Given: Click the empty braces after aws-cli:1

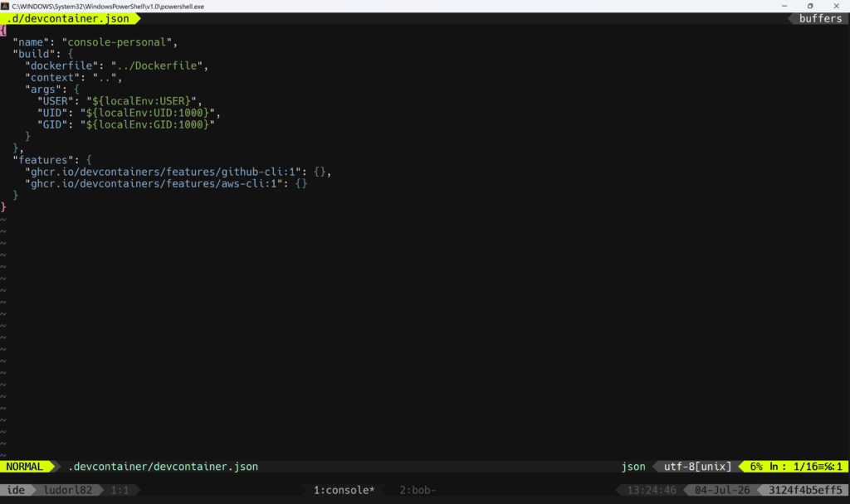Looking at the screenshot, I should coord(301,184).
